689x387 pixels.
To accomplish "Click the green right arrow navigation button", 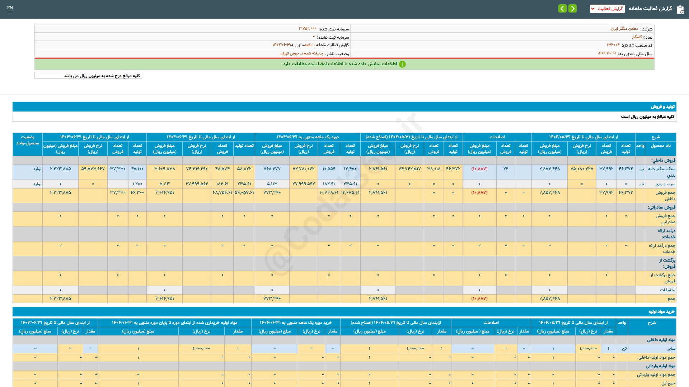I will [573, 9].
